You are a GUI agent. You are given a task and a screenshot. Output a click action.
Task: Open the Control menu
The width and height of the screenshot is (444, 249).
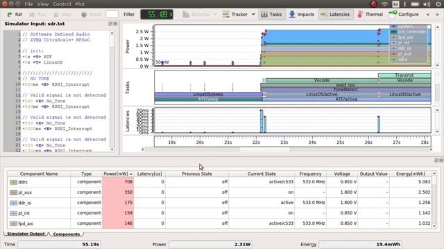coord(62,4)
